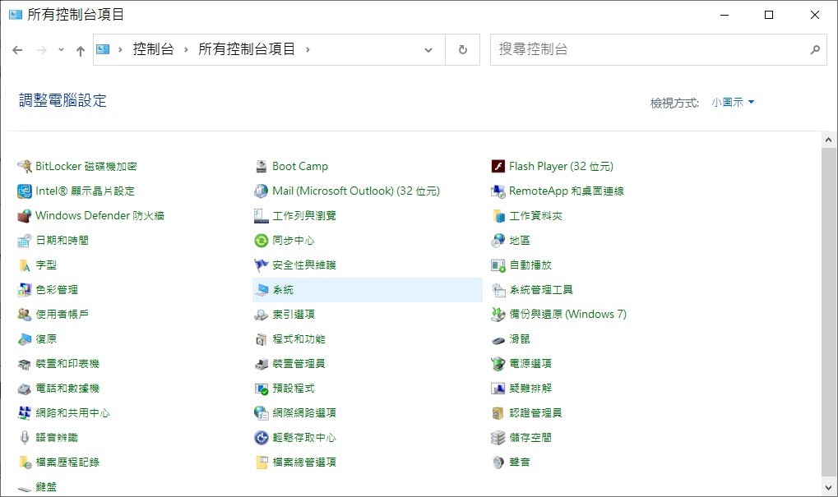Maximize the 所有控制台項目 window

pos(769,15)
